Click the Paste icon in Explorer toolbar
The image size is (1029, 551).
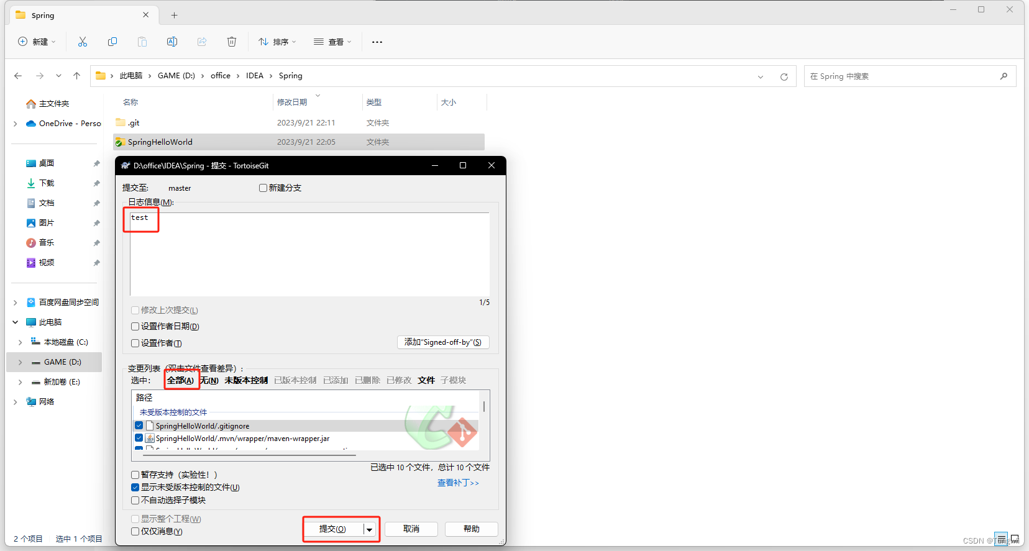[x=142, y=42]
